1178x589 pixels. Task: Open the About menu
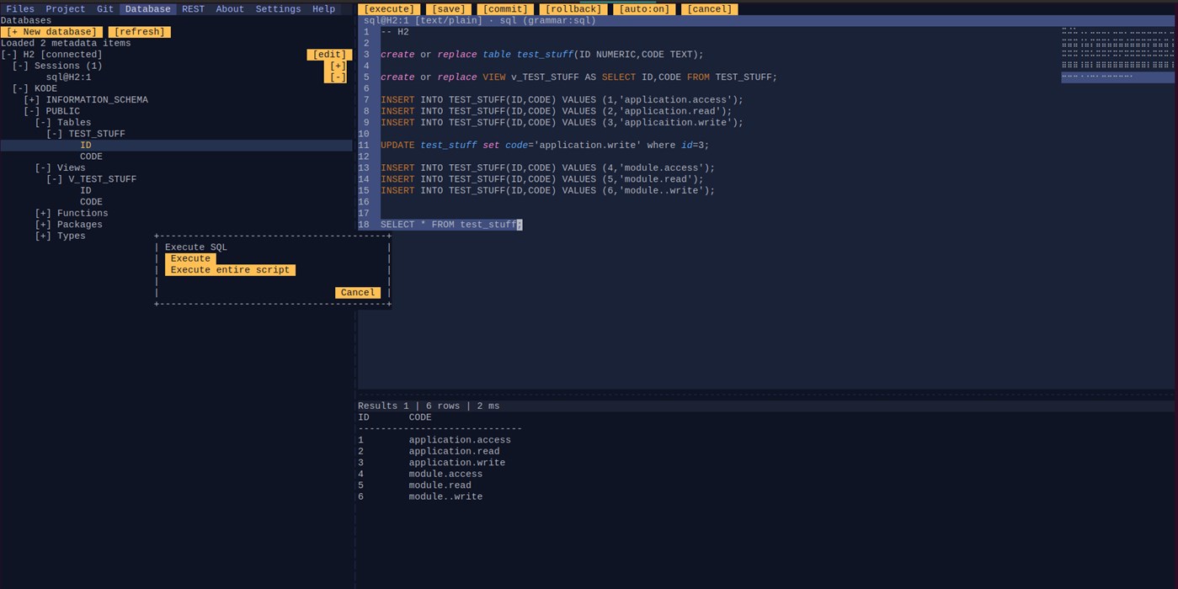[x=230, y=9]
